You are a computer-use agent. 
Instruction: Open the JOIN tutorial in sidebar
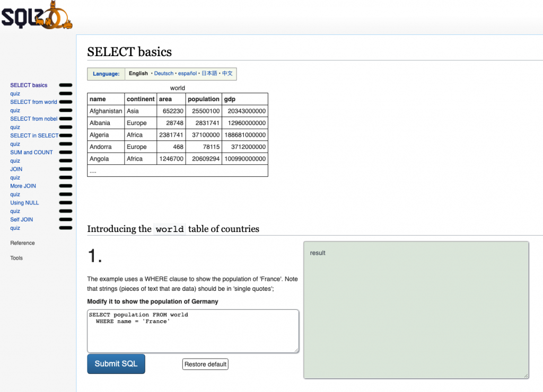click(x=16, y=169)
